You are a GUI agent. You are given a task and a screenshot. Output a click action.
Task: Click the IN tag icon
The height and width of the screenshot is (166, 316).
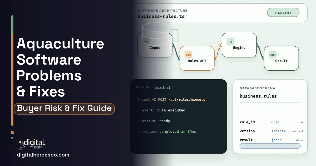146,42
